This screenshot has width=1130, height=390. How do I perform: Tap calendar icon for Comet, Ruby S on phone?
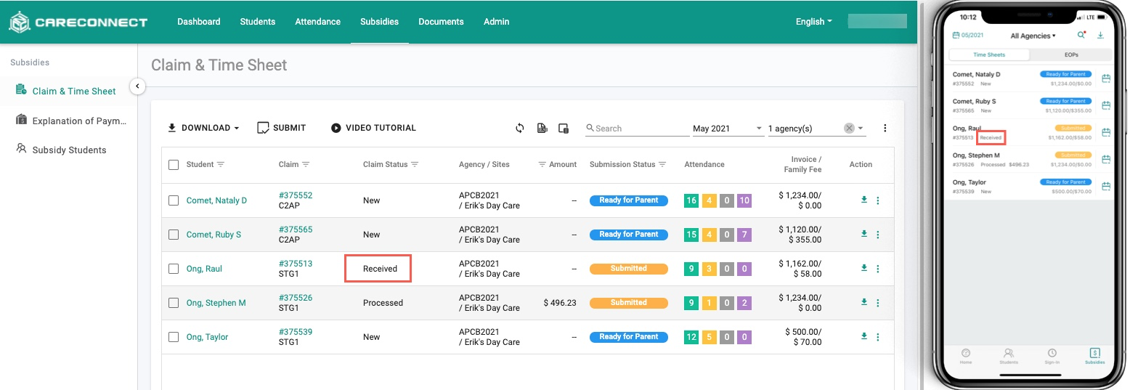click(1106, 105)
